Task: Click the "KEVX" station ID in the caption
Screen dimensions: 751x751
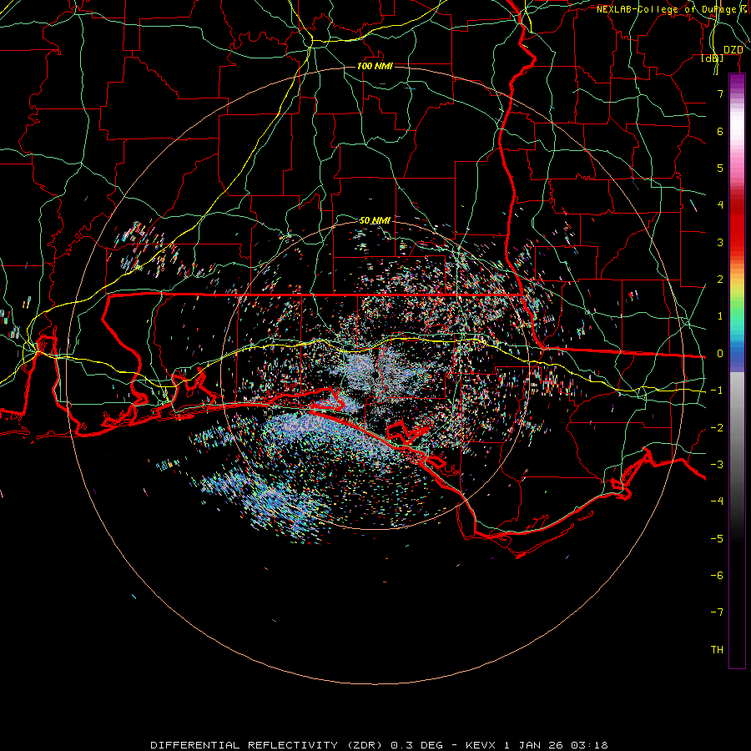Action: tap(481, 745)
